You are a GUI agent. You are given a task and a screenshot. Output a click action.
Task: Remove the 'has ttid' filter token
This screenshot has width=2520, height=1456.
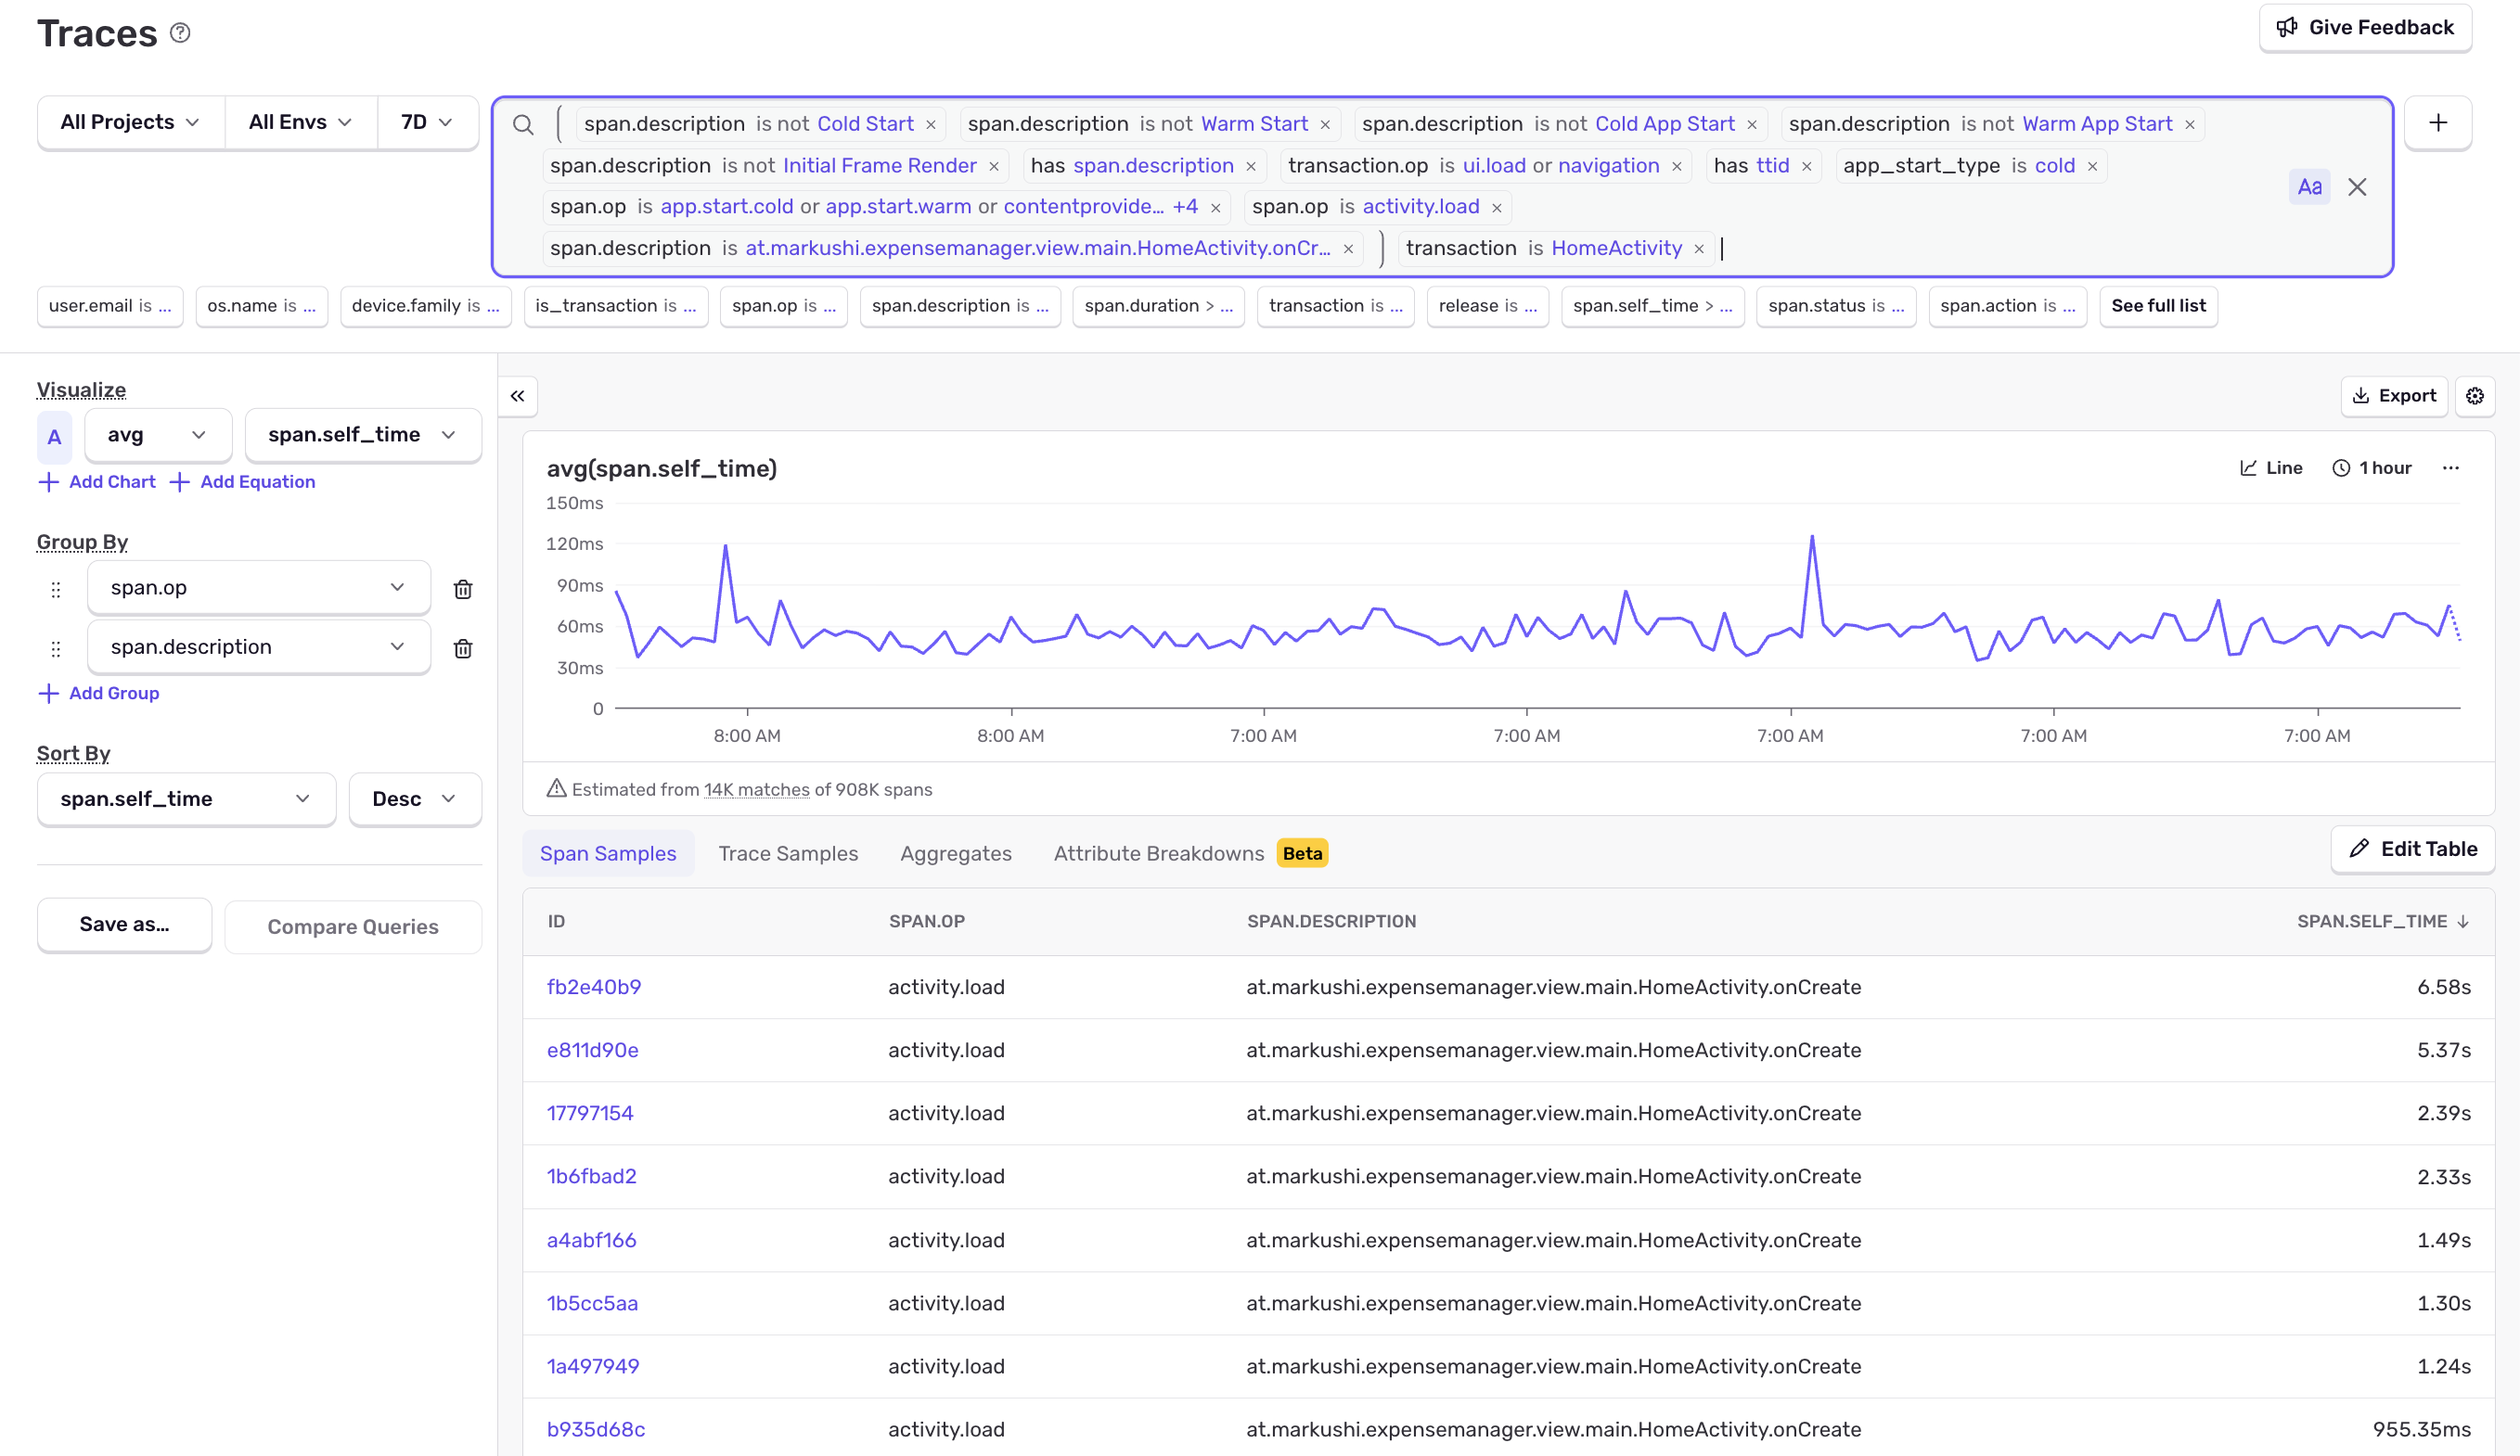click(1806, 167)
